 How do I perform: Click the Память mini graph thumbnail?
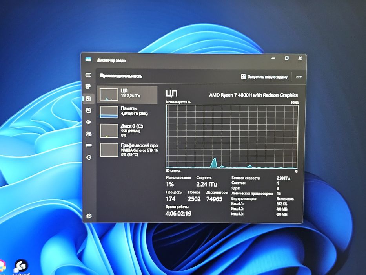click(x=109, y=112)
